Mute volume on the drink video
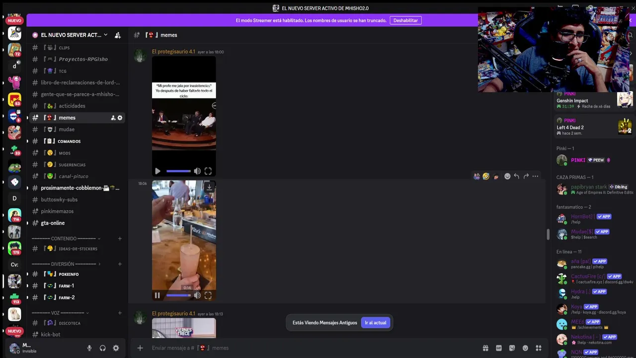636x358 pixels. tap(197, 295)
